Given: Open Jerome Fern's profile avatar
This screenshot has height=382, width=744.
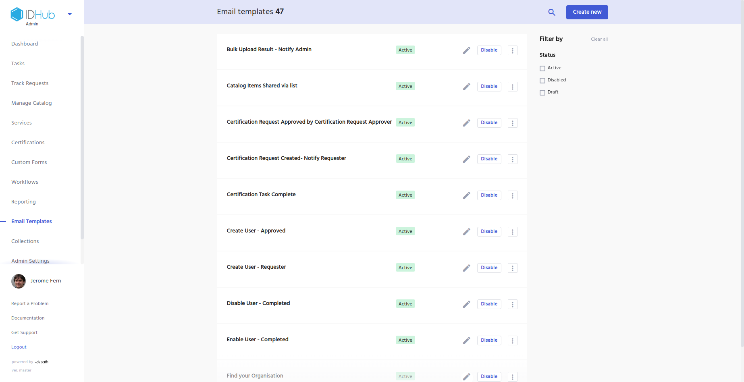Looking at the screenshot, I should (x=19, y=281).
